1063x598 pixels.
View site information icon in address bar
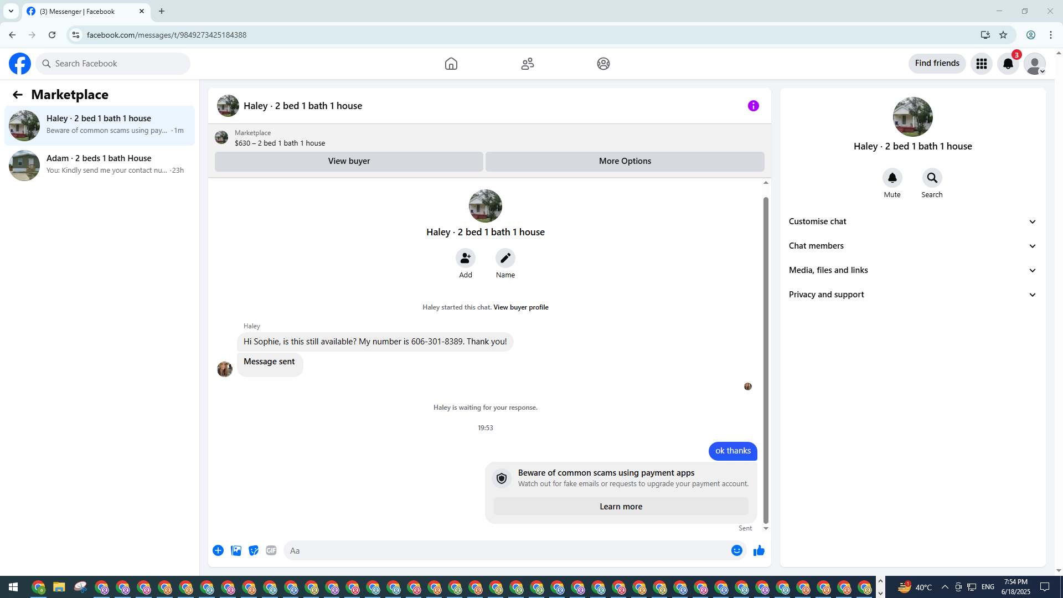76,35
